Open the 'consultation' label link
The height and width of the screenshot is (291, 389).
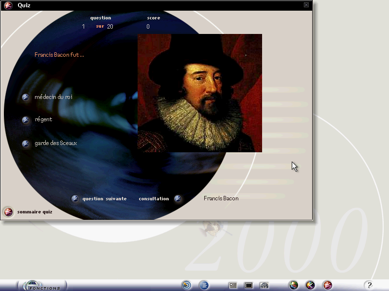click(154, 199)
